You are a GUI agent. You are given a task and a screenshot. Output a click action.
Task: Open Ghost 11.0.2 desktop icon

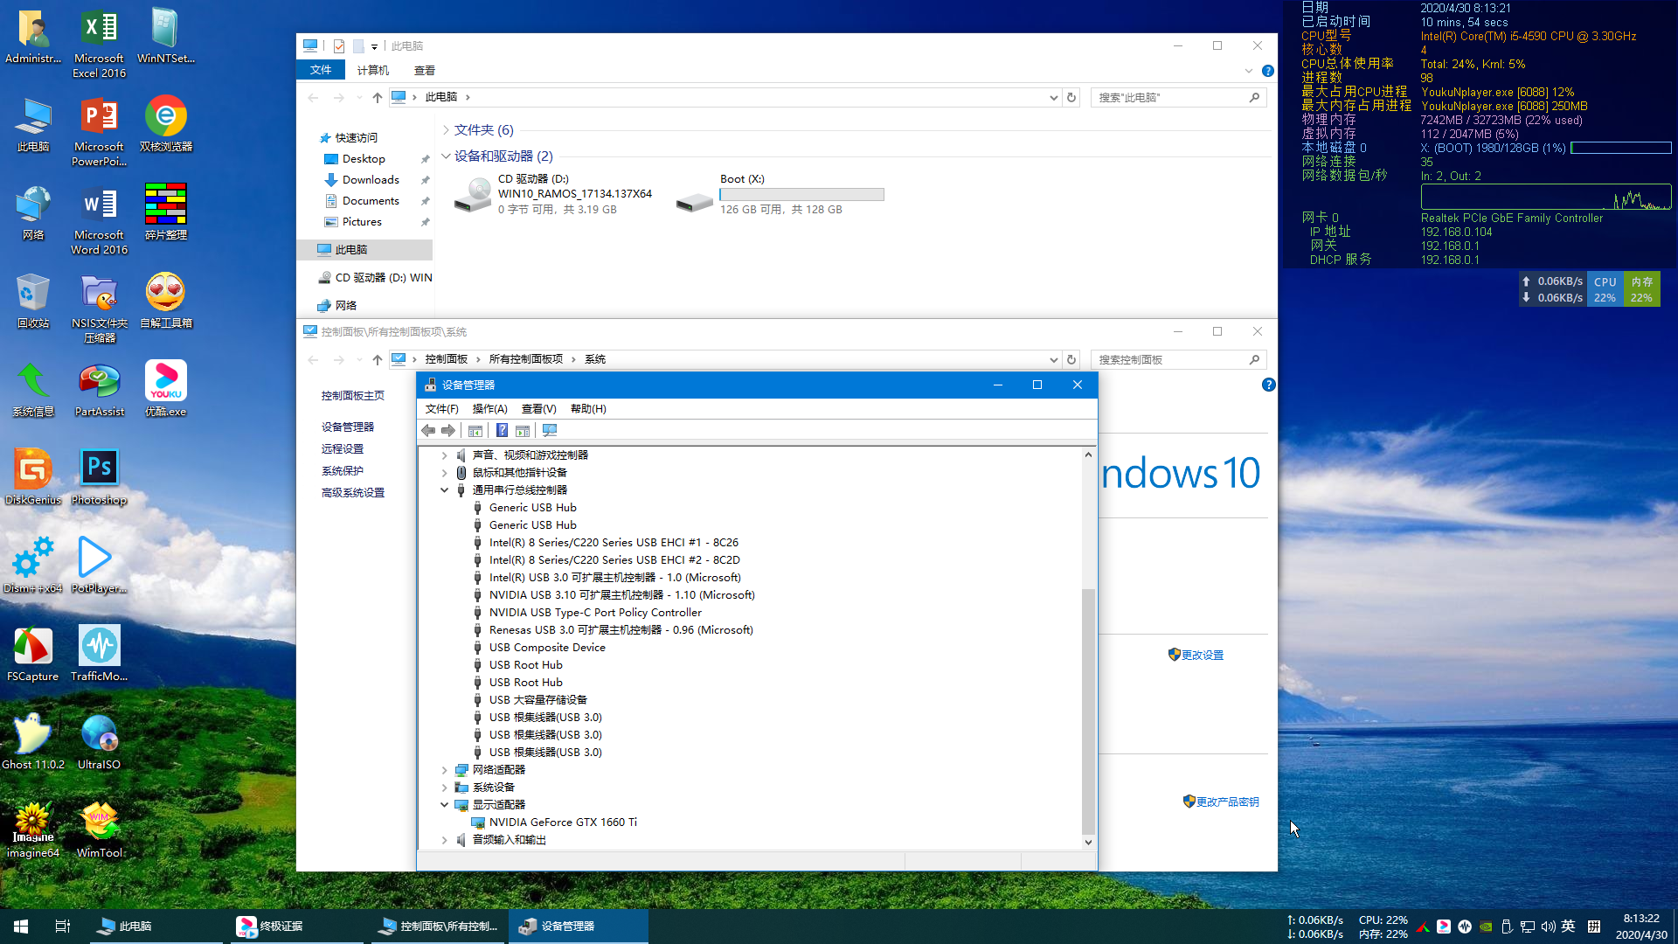(x=33, y=741)
